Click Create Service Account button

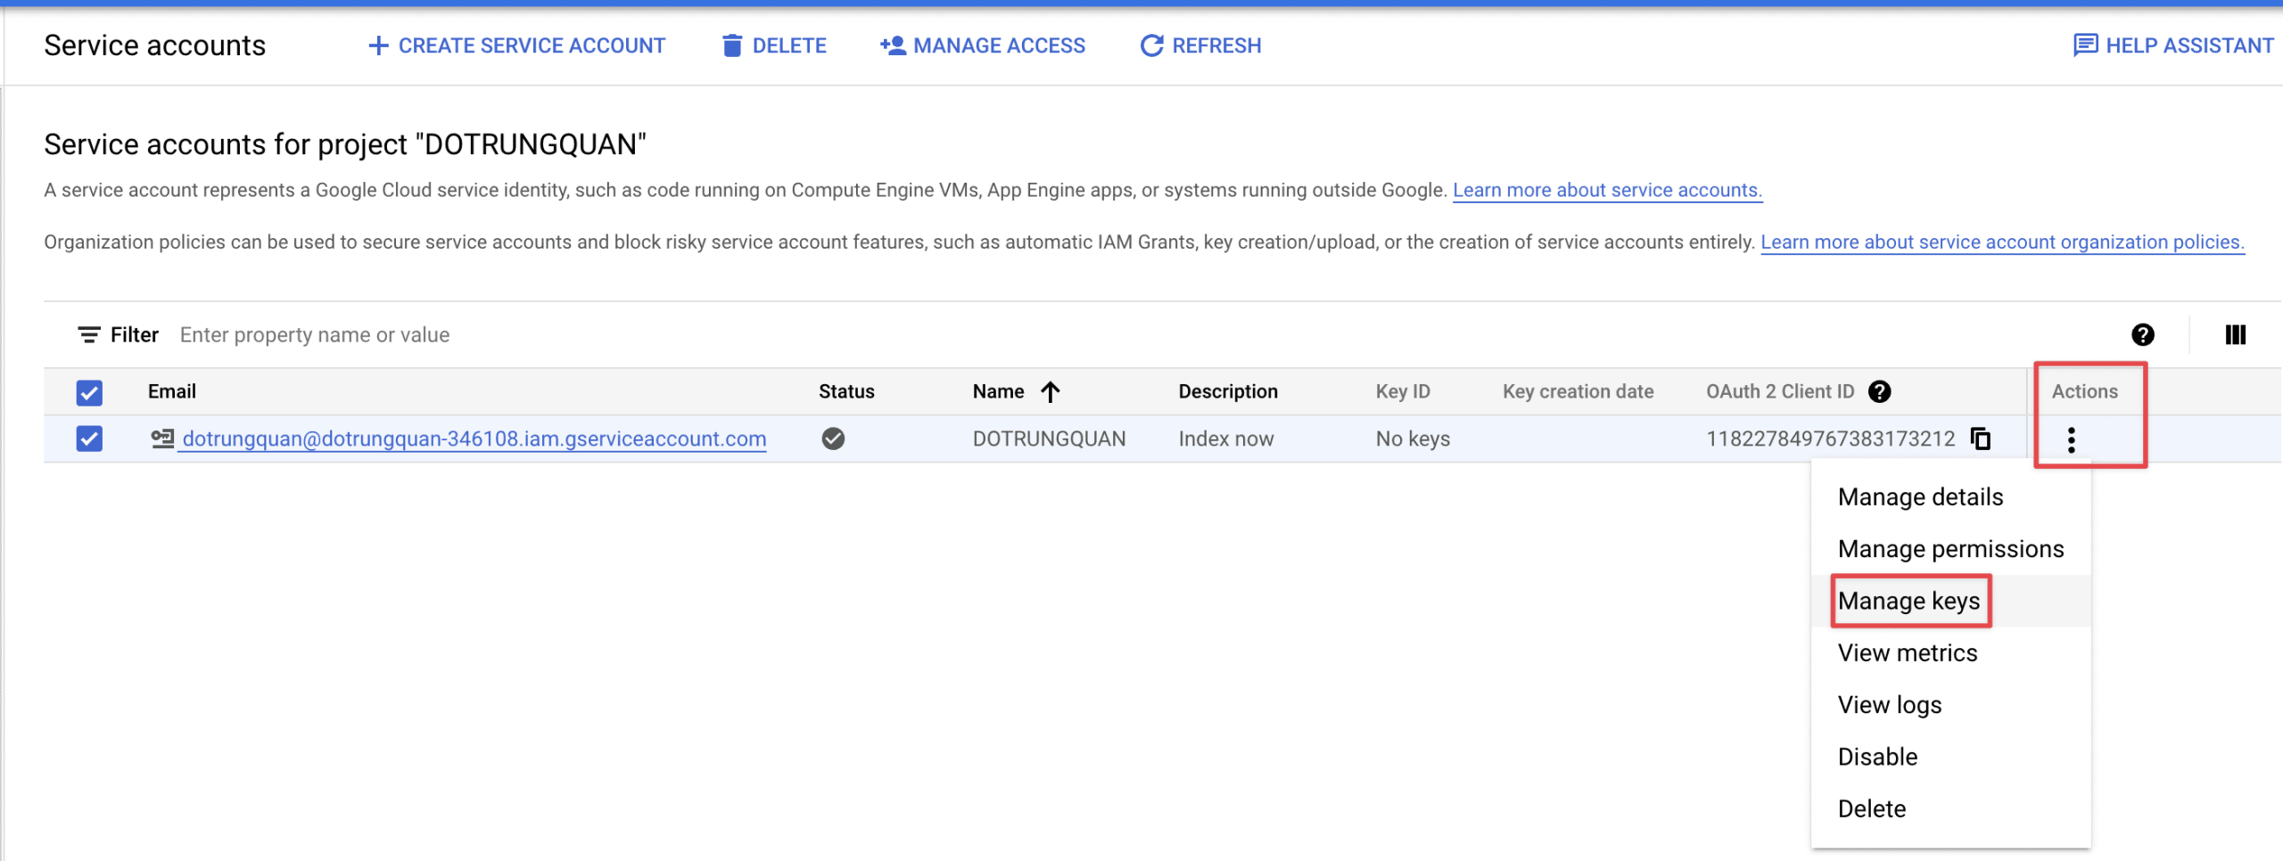517,45
